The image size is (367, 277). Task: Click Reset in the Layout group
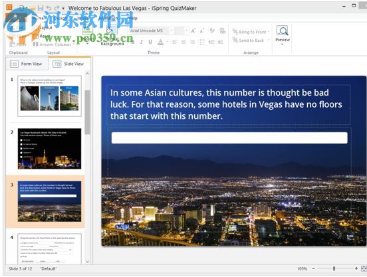(43, 36)
